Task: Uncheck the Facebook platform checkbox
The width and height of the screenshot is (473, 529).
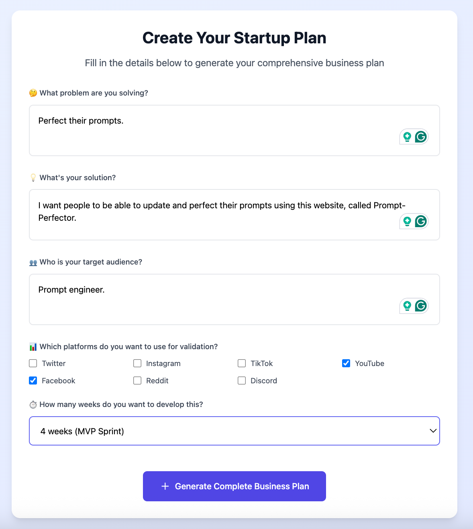Action: pyautogui.click(x=33, y=380)
